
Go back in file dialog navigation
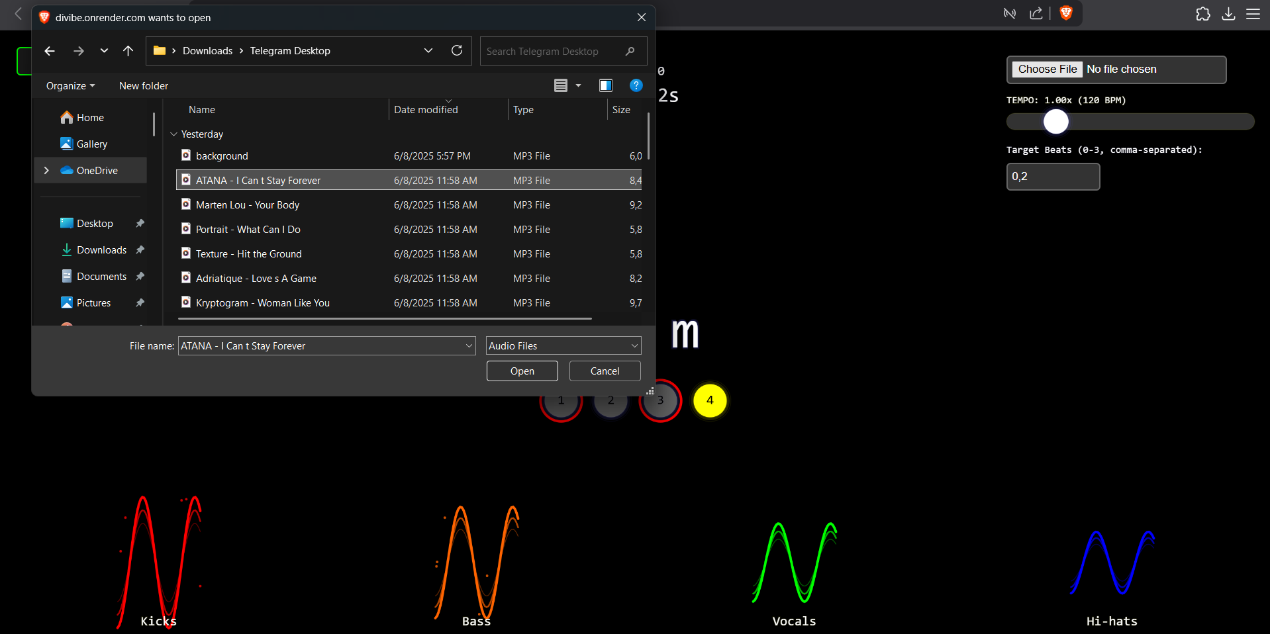point(50,51)
